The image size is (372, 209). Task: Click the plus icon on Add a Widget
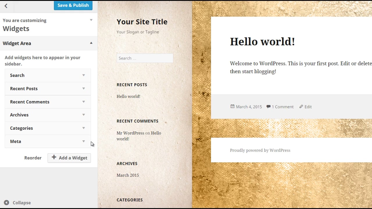(54, 158)
